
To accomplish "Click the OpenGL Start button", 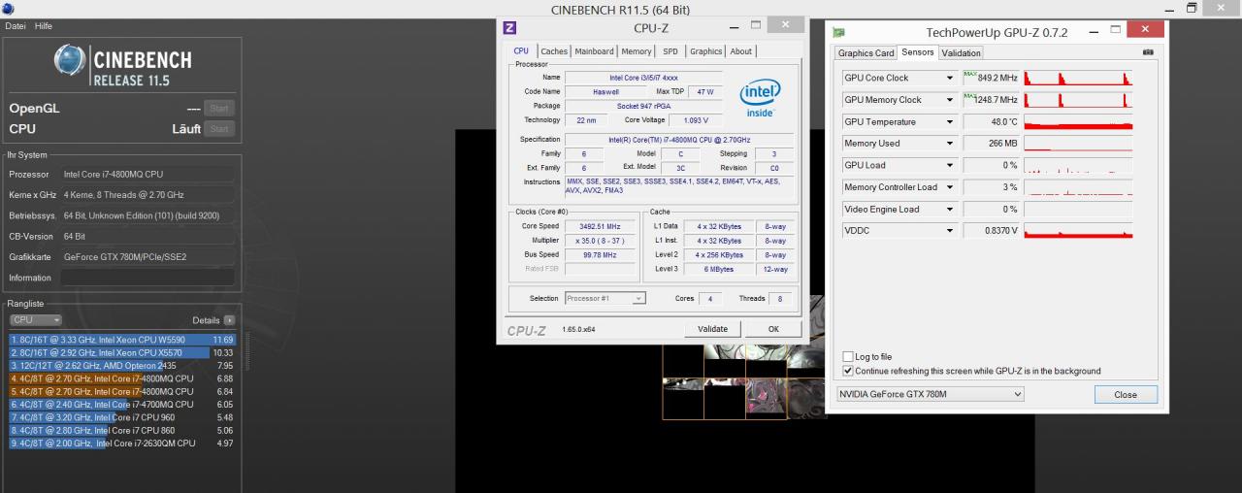I will coord(219,109).
